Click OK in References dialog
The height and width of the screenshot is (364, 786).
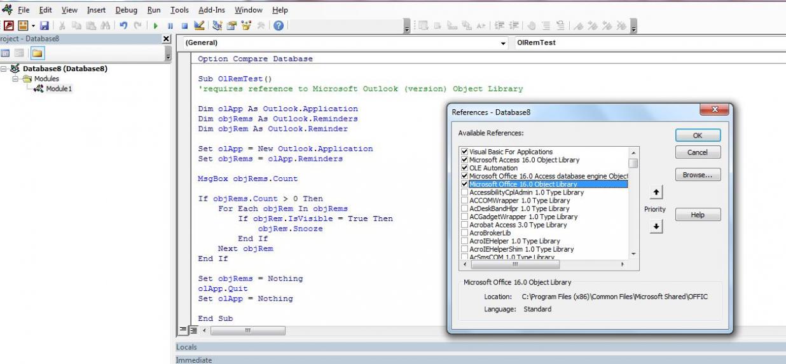pos(698,135)
